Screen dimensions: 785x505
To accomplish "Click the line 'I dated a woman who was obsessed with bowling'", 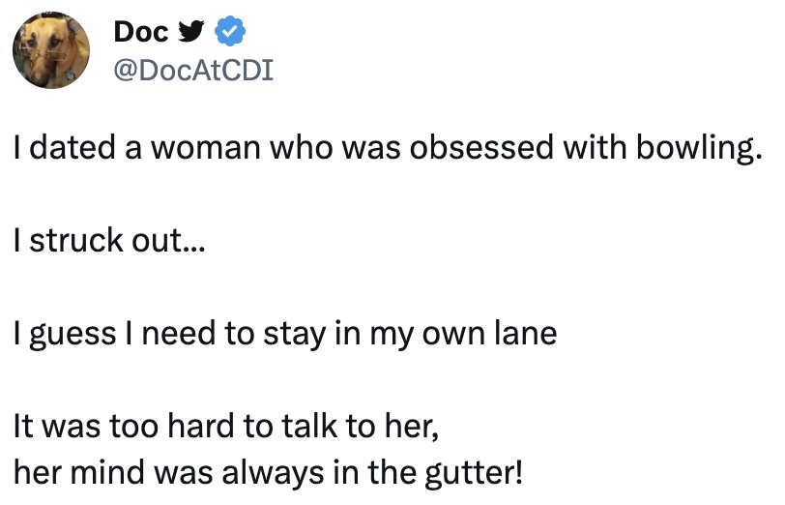I will tap(389, 149).
